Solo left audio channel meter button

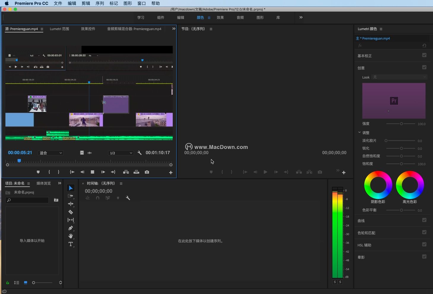coord(335,282)
